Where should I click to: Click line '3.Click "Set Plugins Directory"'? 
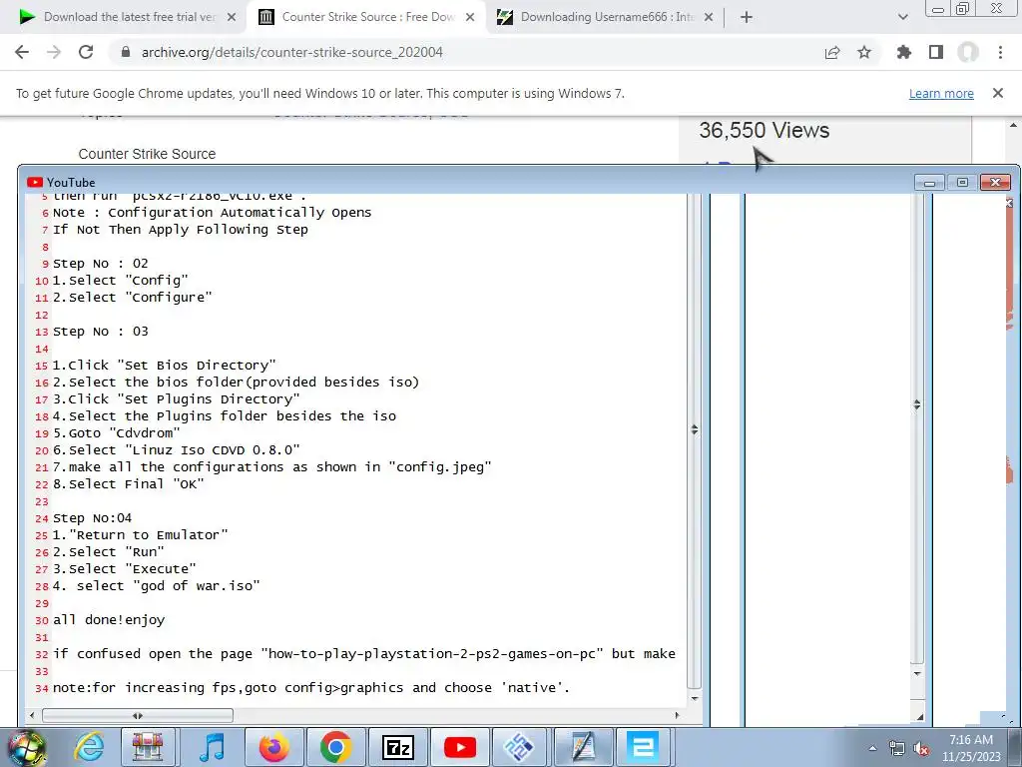pos(176,399)
